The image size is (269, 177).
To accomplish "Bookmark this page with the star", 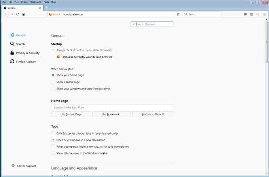I will click(x=178, y=14).
